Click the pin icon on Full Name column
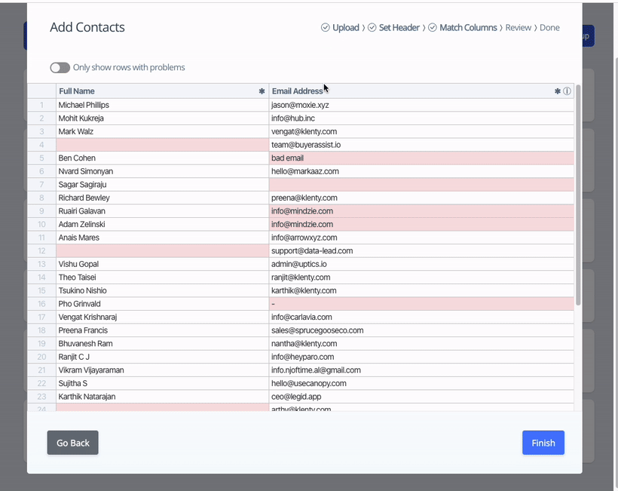618x491 pixels. point(262,91)
